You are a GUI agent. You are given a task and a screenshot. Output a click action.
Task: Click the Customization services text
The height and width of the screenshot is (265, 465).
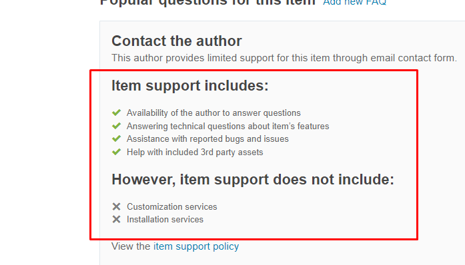coord(172,206)
